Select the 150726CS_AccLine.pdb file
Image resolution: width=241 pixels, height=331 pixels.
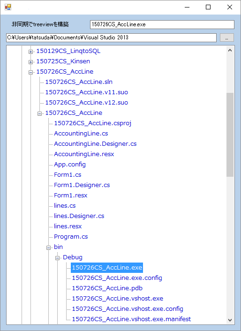click(107, 288)
